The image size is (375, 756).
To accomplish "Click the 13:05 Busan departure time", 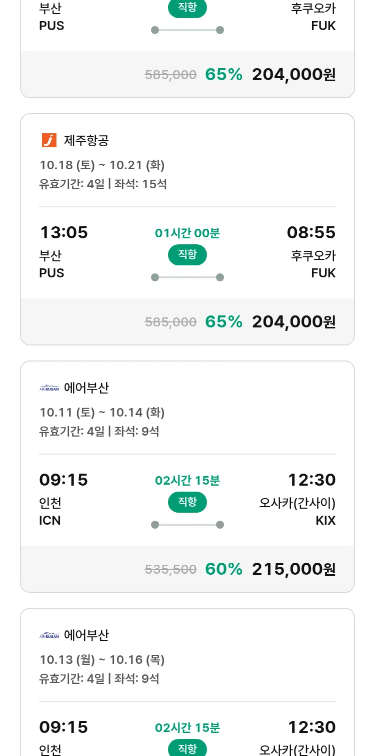I will [63, 233].
